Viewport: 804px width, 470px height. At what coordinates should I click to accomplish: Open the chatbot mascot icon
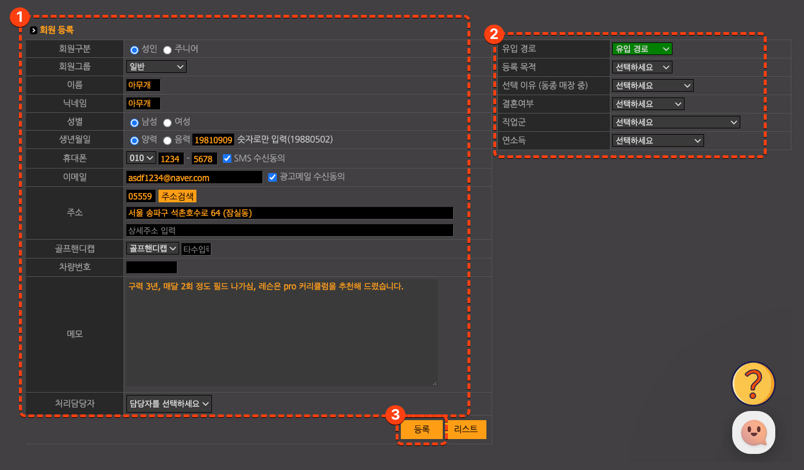753,433
